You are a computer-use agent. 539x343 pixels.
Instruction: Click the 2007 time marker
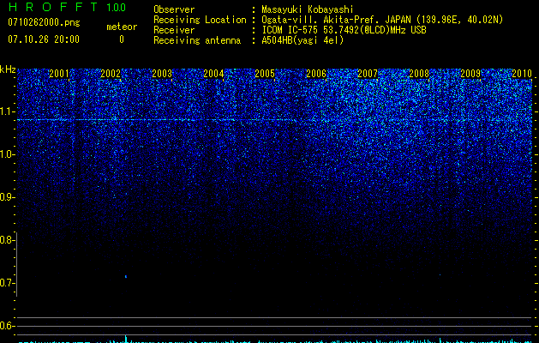[368, 73]
